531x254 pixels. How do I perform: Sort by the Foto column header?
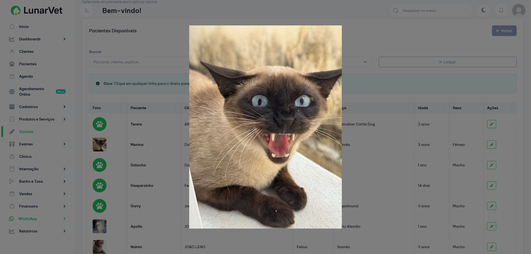[108, 108]
